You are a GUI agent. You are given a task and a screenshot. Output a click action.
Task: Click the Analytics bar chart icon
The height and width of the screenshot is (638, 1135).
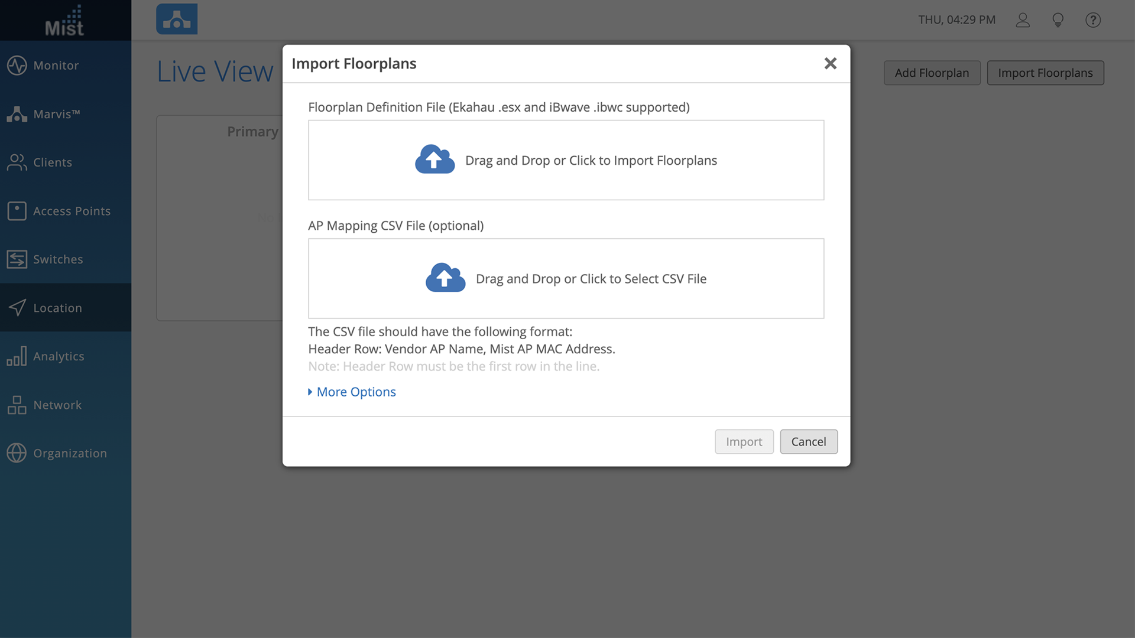(17, 356)
